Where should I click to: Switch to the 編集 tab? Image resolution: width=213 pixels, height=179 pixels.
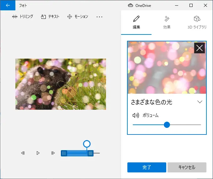point(136,23)
